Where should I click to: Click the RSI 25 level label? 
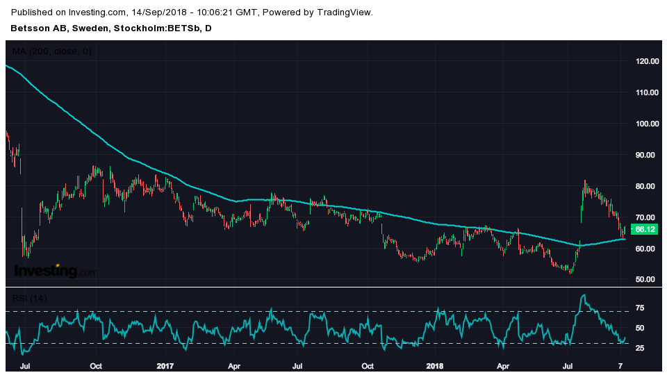(x=640, y=348)
